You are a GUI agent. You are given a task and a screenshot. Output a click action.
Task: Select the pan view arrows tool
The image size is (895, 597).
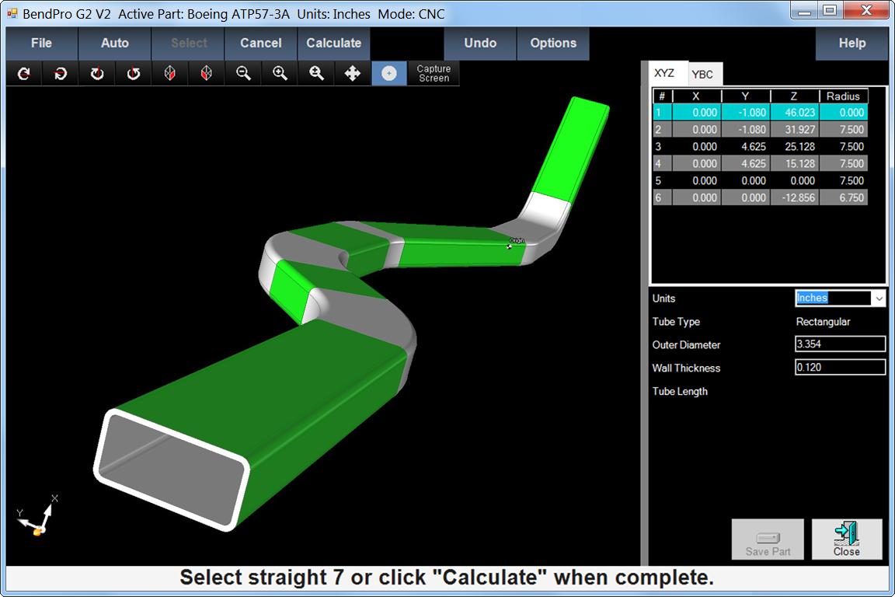click(x=353, y=72)
